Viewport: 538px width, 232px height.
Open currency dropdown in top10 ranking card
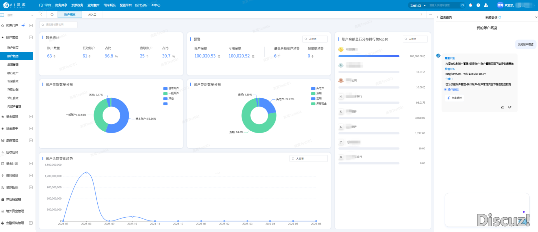(415, 39)
